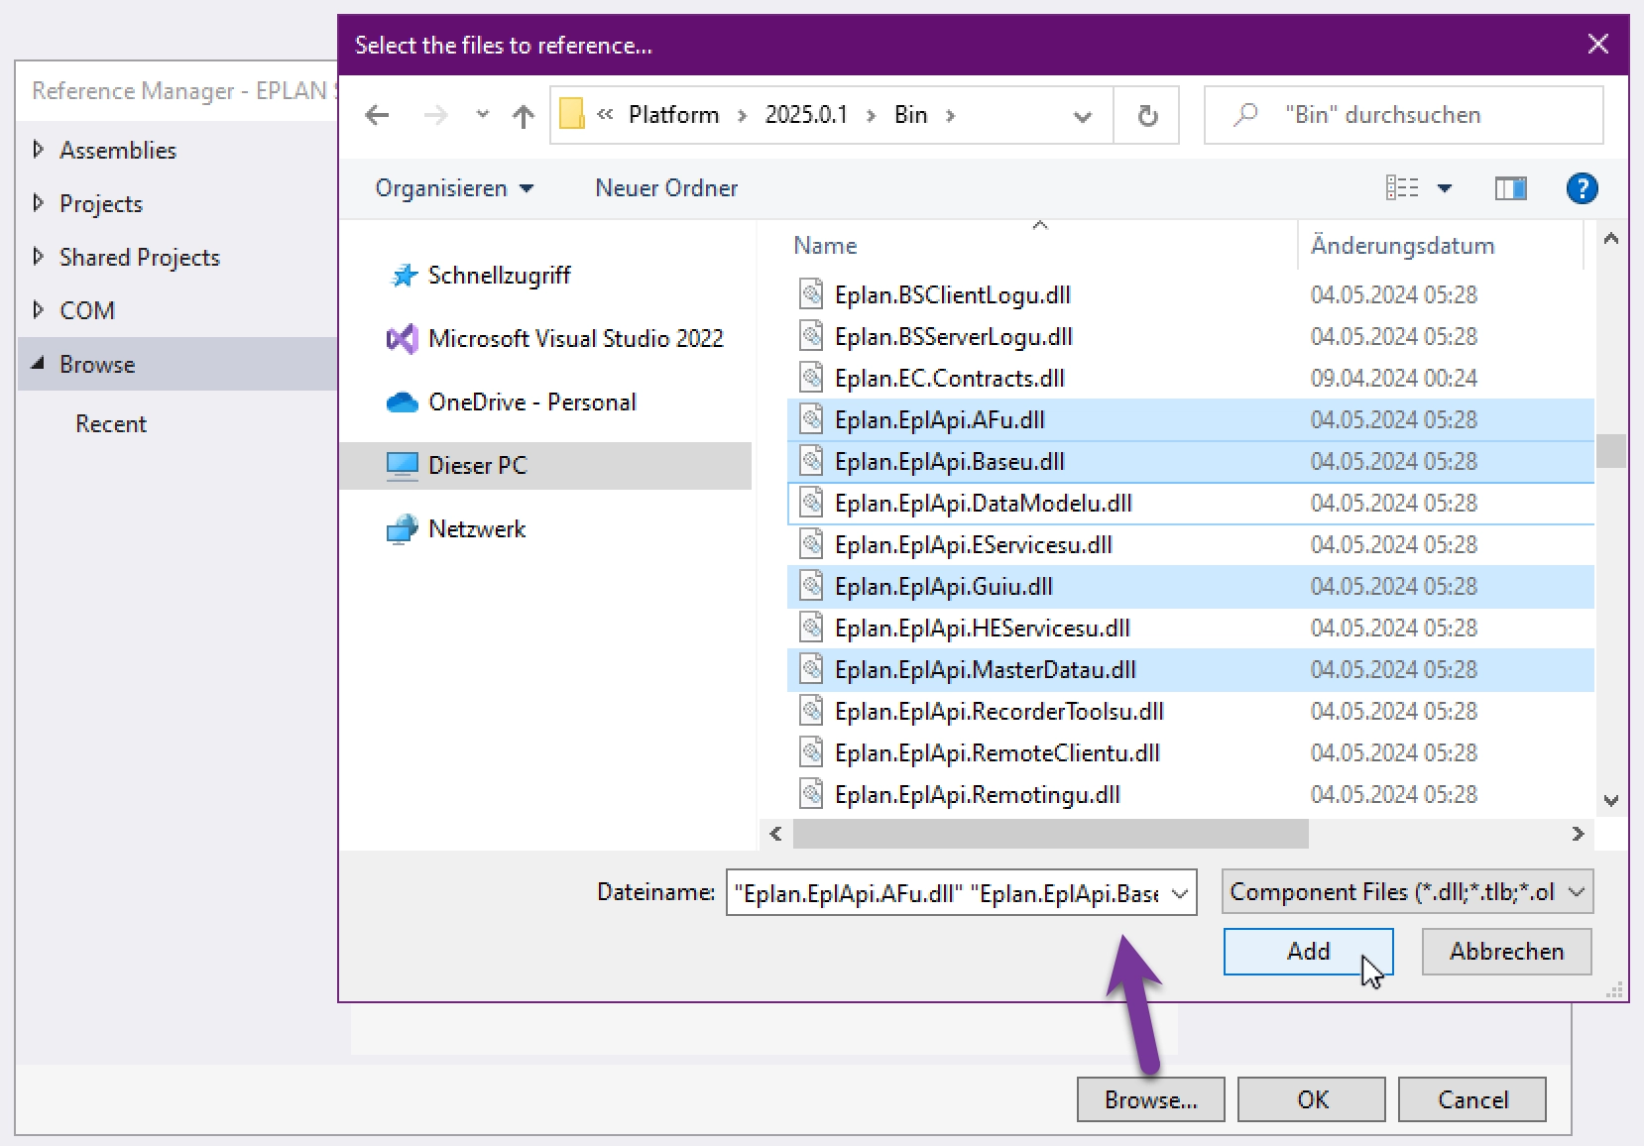This screenshot has width=1644, height=1146.
Task: Select file Eplan.EplApi.RemoteClientu.dll
Action: coord(1190,752)
